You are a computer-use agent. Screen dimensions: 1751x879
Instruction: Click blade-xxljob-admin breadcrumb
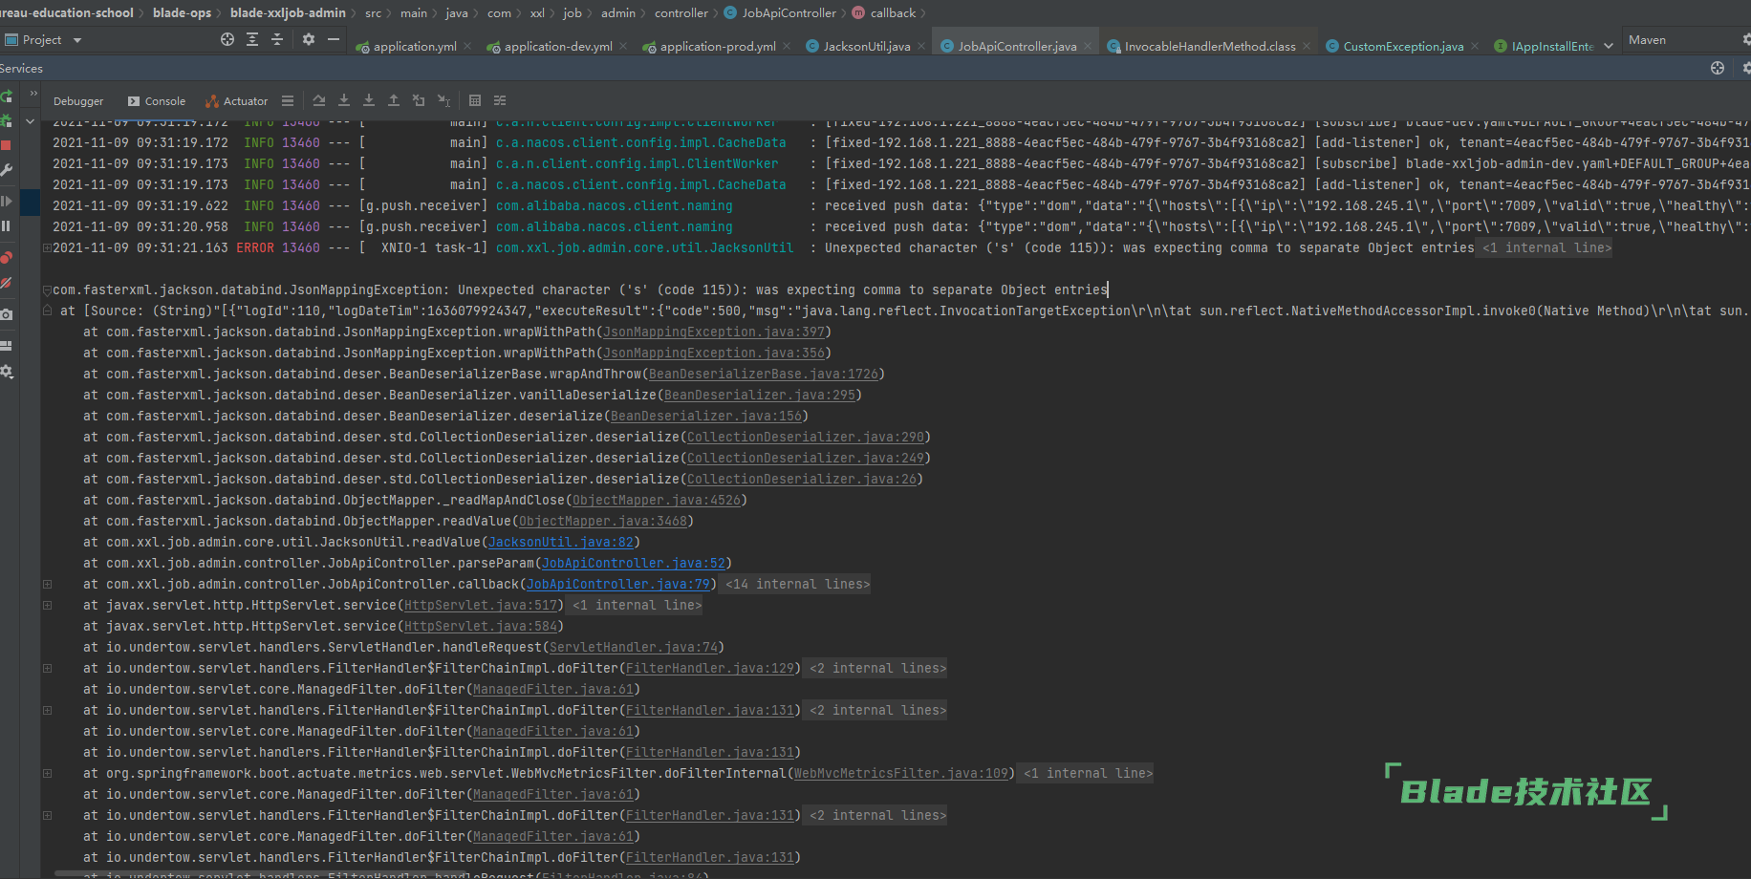(288, 12)
